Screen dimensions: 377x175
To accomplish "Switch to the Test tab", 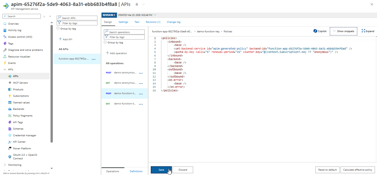I will pos(137,22).
